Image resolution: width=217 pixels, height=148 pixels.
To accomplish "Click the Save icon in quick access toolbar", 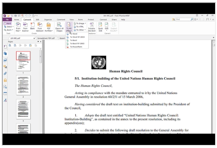I will (12, 16).
